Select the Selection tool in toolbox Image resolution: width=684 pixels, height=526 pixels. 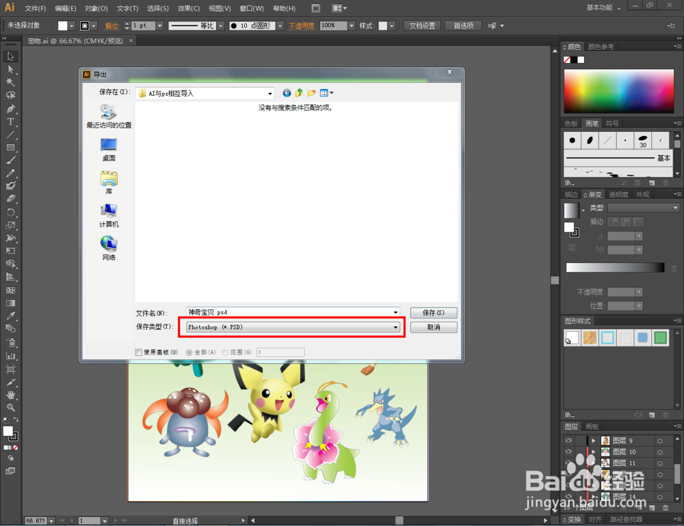tap(10, 56)
